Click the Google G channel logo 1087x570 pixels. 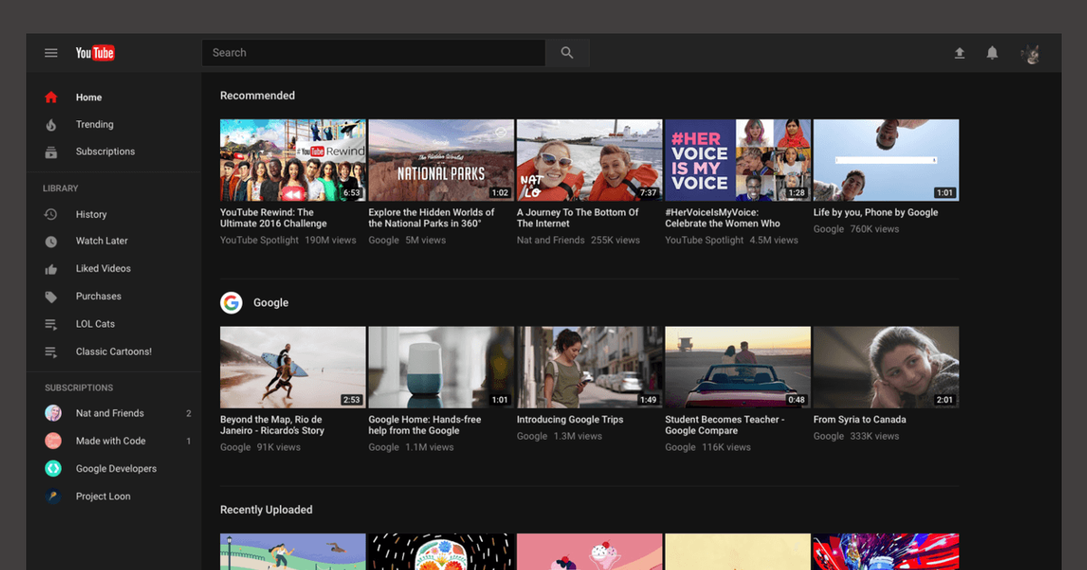pos(231,303)
